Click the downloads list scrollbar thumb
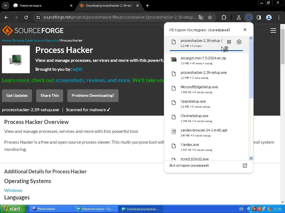Screen dimensions: 285x213 click(x=251, y=69)
